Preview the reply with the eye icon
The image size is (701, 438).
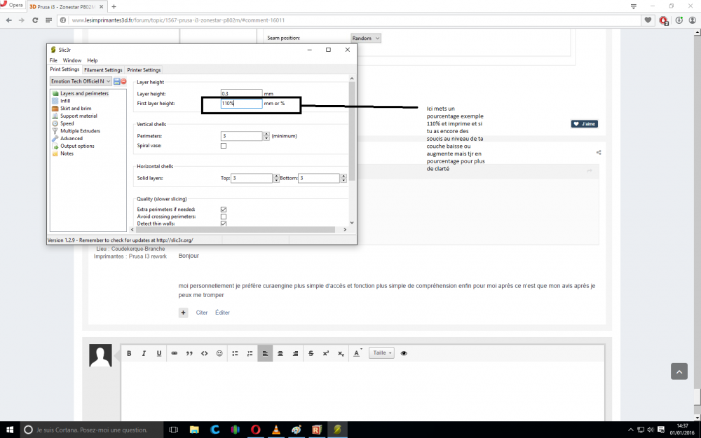pyautogui.click(x=404, y=353)
